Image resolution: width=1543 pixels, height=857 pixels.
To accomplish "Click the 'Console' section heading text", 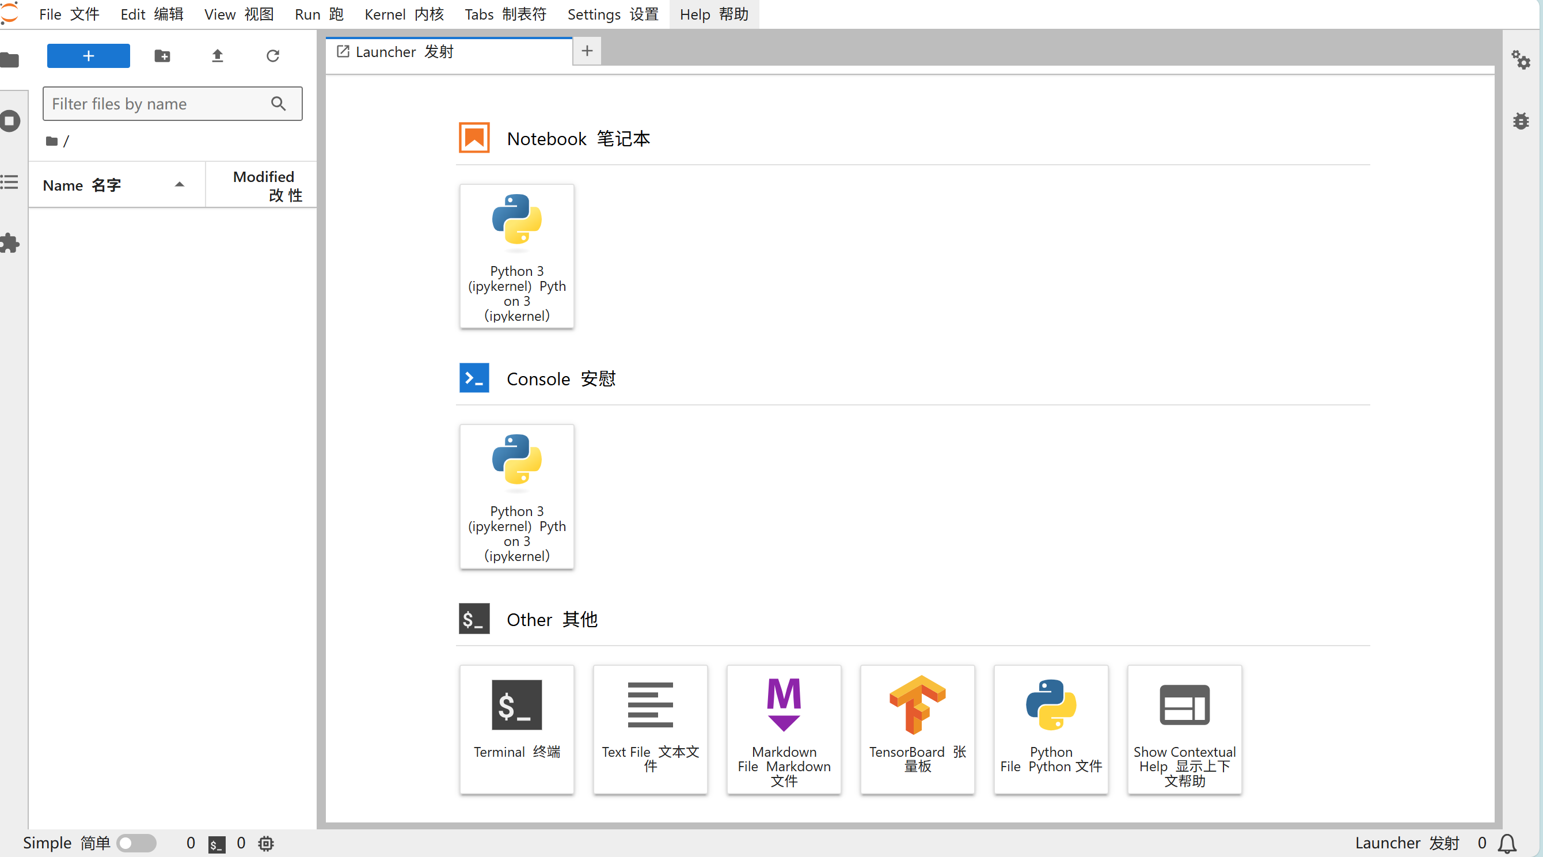I will [561, 380].
